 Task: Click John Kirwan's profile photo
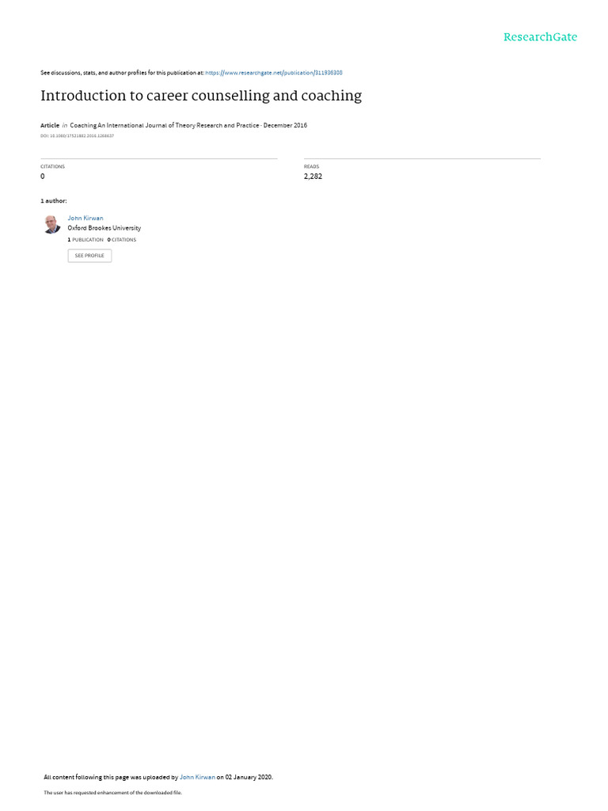tap(51, 224)
